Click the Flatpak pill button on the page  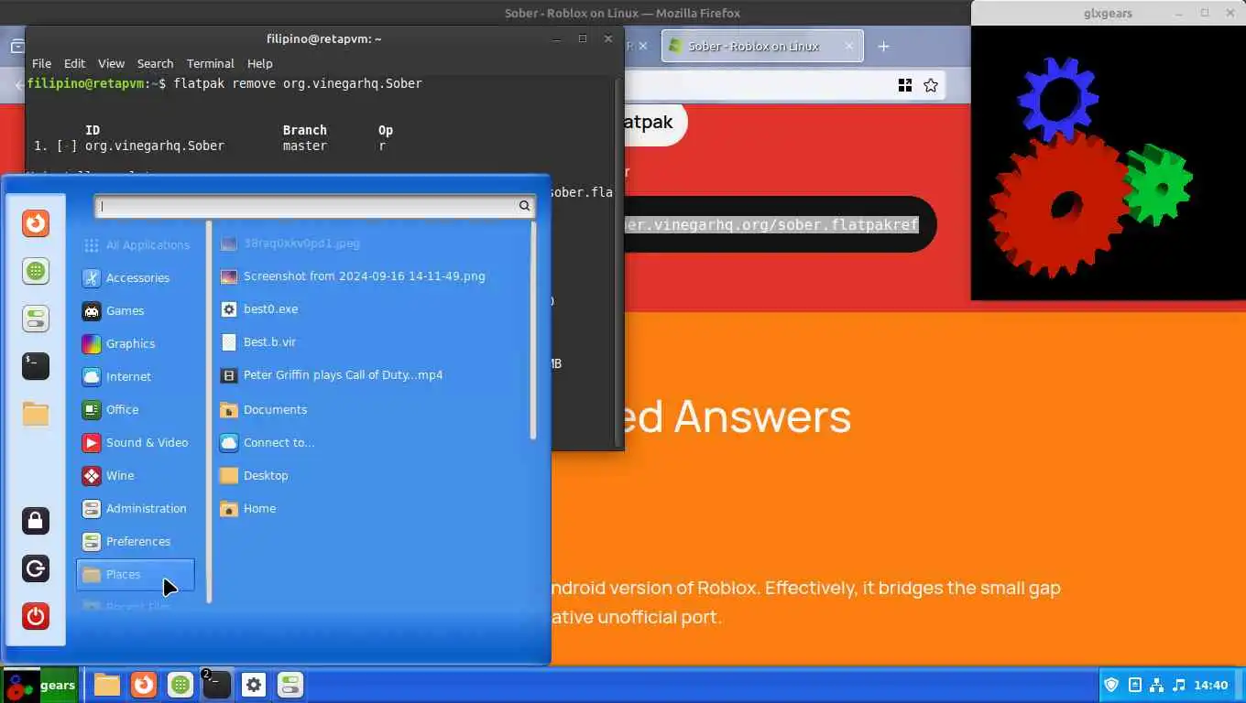click(654, 123)
